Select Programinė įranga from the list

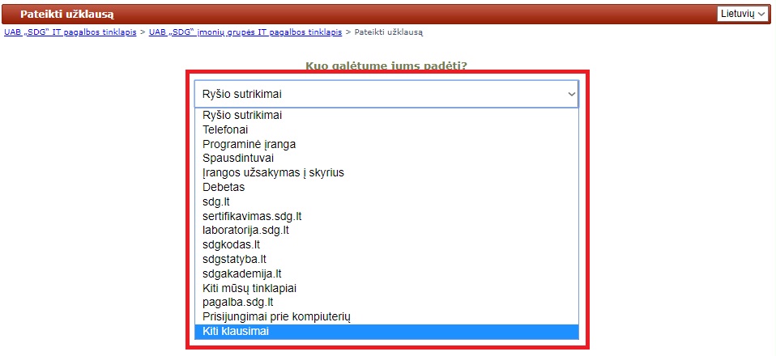click(x=249, y=144)
